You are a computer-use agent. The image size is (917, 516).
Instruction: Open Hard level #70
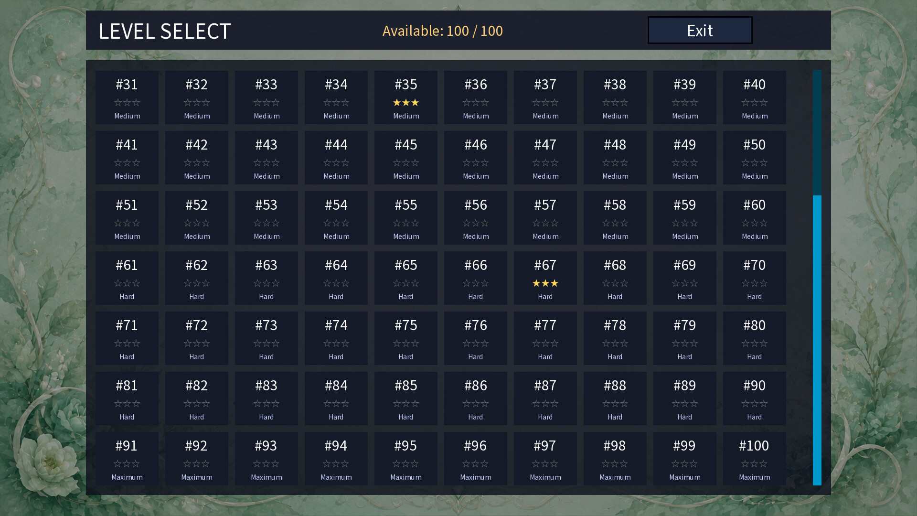click(755, 278)
